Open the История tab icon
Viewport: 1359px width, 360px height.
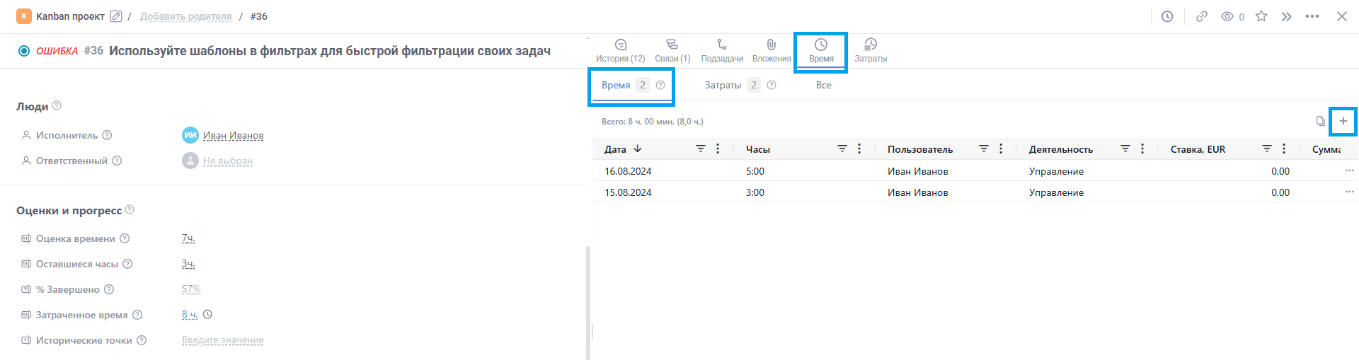(621, 45)
